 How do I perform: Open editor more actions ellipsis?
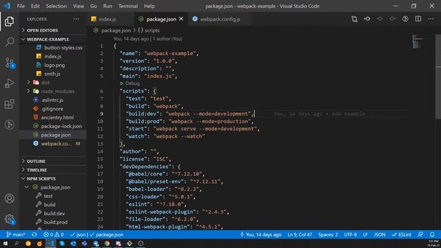tap(431, 19)
